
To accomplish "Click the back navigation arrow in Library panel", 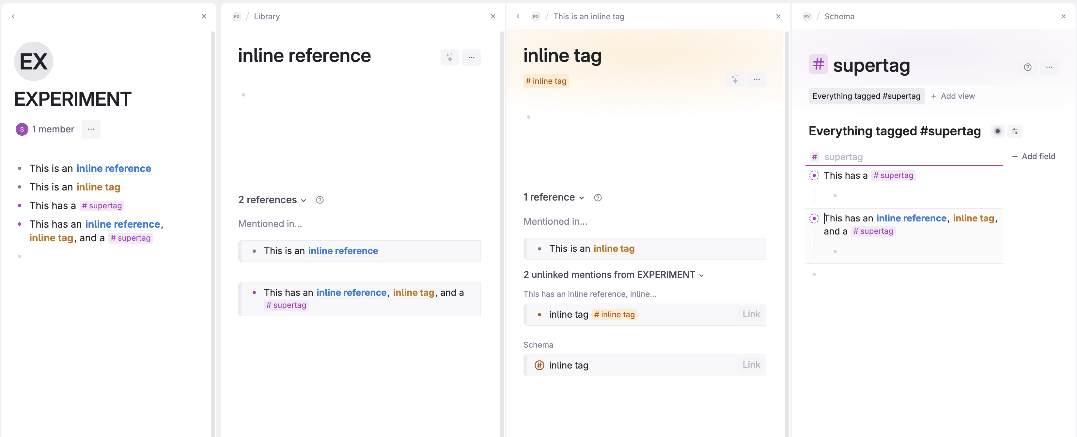I will (x=14, y=15).
